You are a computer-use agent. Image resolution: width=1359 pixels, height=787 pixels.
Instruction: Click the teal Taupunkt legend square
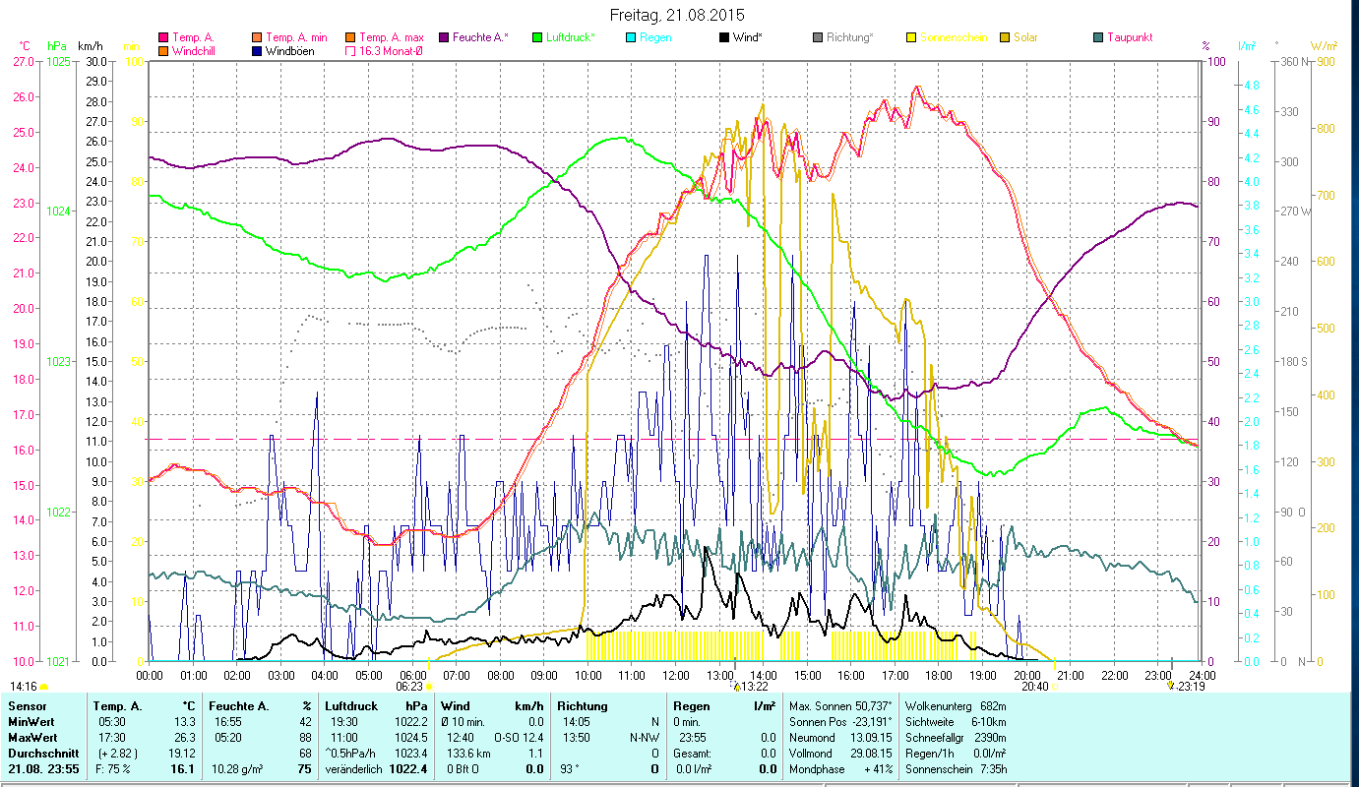pos(1098,37)
